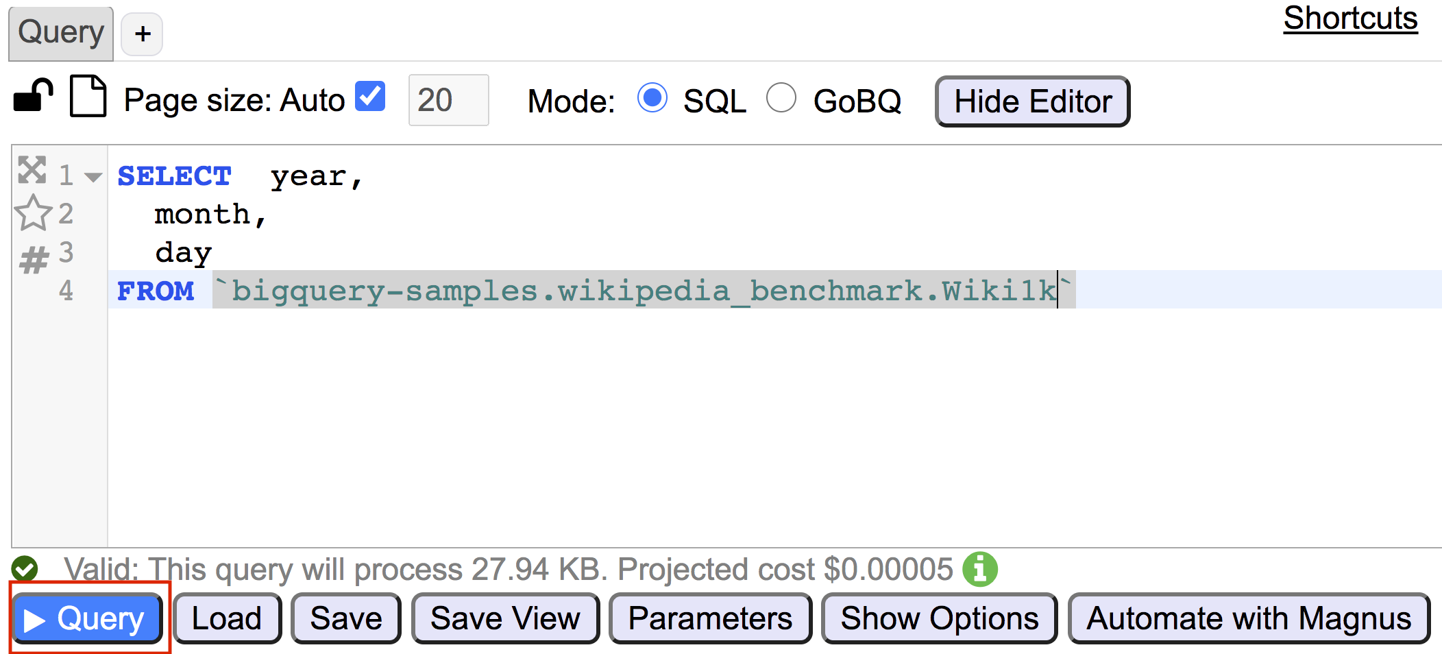
Task: Click the hash comment icon in gutter
Action: (34, 260)
